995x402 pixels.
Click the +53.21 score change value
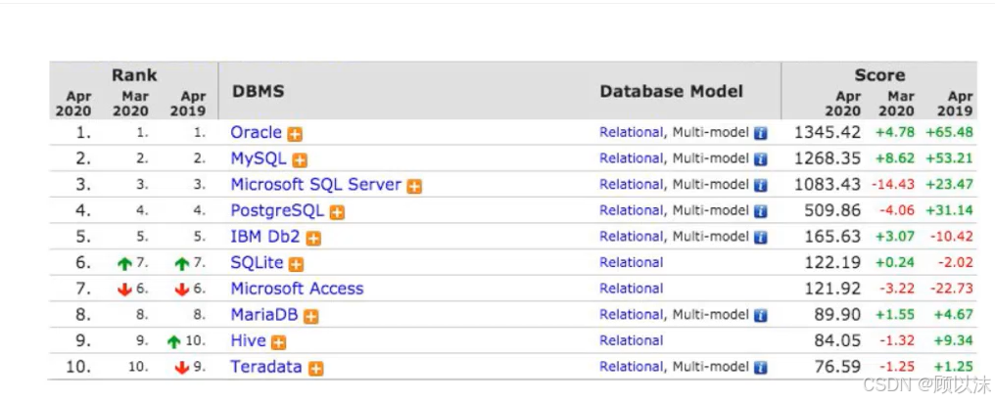click(949, 158)
